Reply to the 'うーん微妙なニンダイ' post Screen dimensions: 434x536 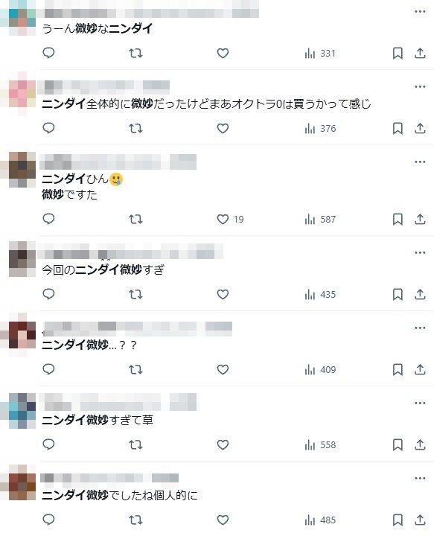click(x=48, y=53)
